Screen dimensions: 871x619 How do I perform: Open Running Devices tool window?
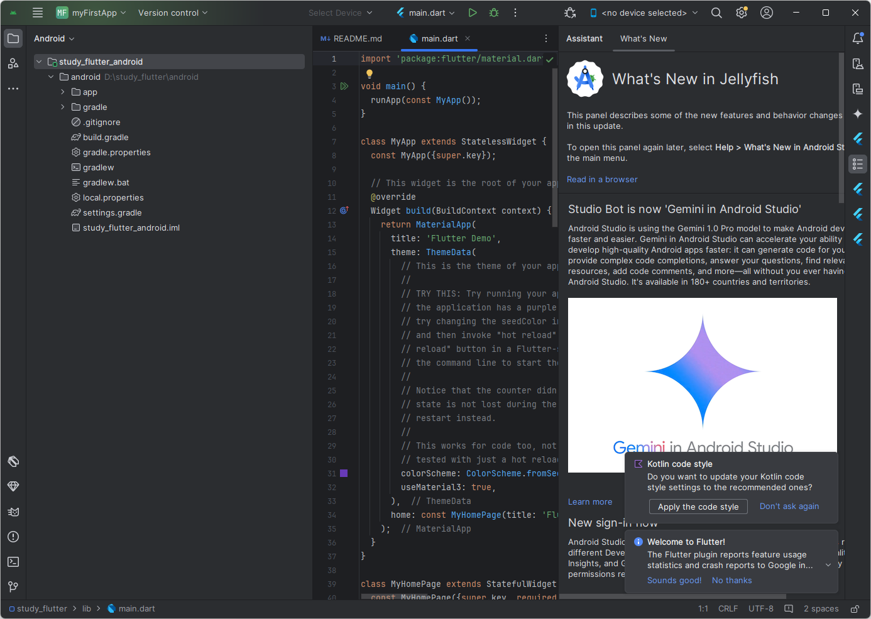(858, 89)
